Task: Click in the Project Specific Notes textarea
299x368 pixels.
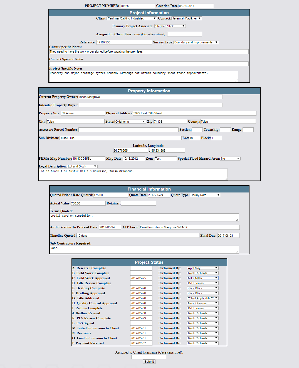Action: pyautogui.click(x=144, y=76)
